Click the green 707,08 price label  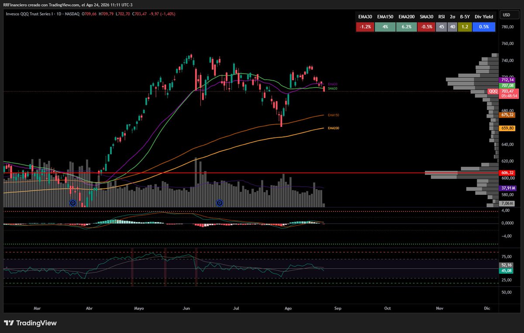(x=507, y=85)
